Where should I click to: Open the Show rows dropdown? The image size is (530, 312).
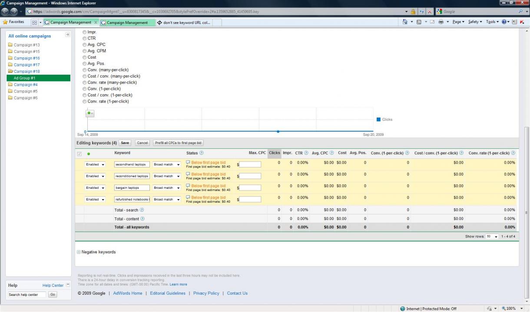pos(492,236)
